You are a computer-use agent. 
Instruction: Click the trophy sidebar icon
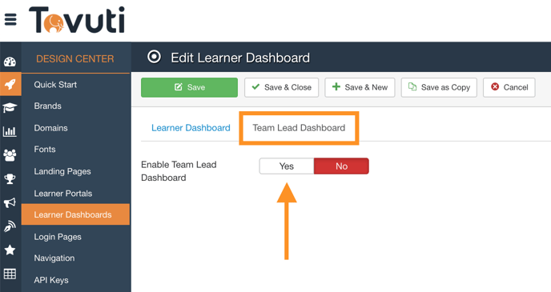[10, 179]
